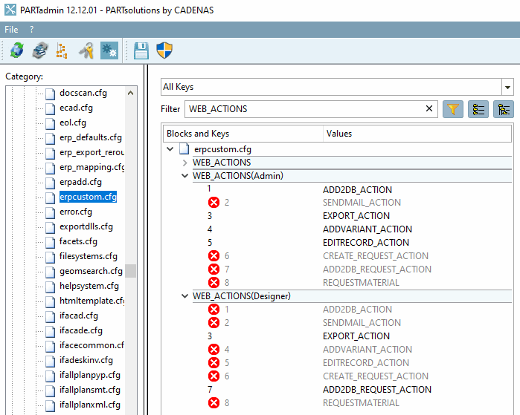Viewport: 520px width, 415px height.
Task: Select Admin value CREATE_REQUEST_ACTION
Action: point(376,256)
